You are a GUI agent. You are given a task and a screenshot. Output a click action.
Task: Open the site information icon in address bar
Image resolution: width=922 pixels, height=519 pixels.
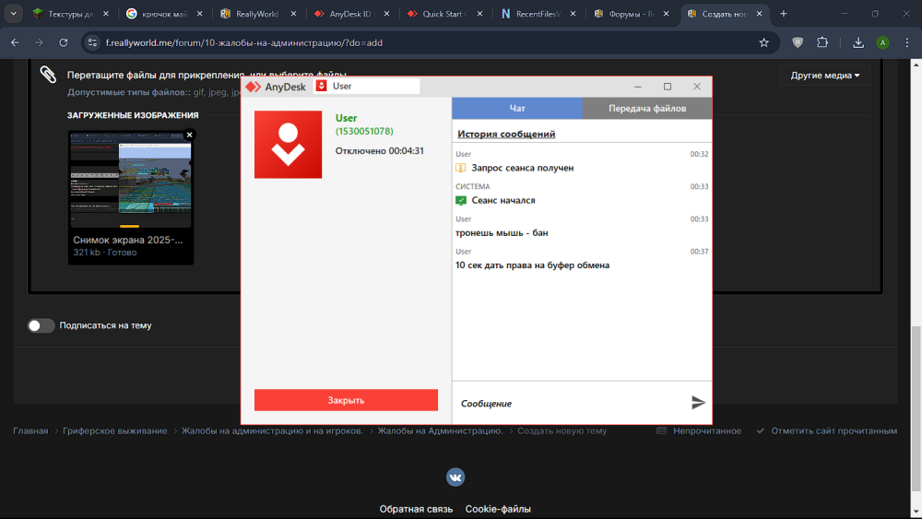coord(92,43)
